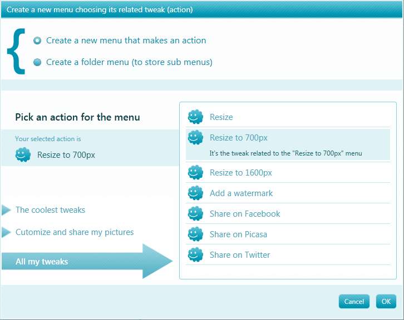Screen dimensions: 404x320
Task: Click the smiley icon beside Share on Twitter
Action: click(x=195, y=254)
